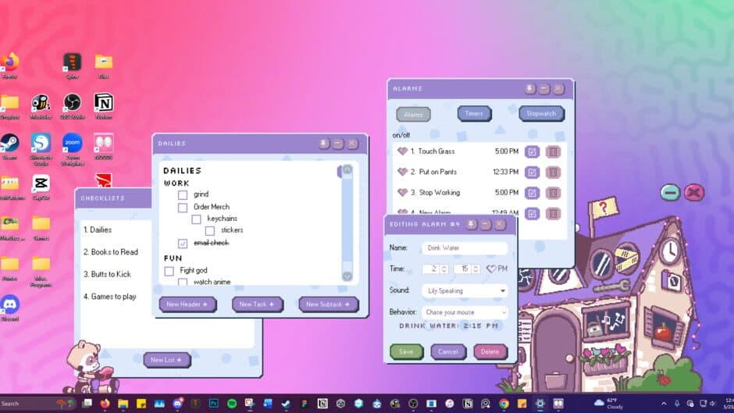Check the Fight god checkbox
Image resolution: width=734 pixels, height=413 pixels.
[169, 271]
